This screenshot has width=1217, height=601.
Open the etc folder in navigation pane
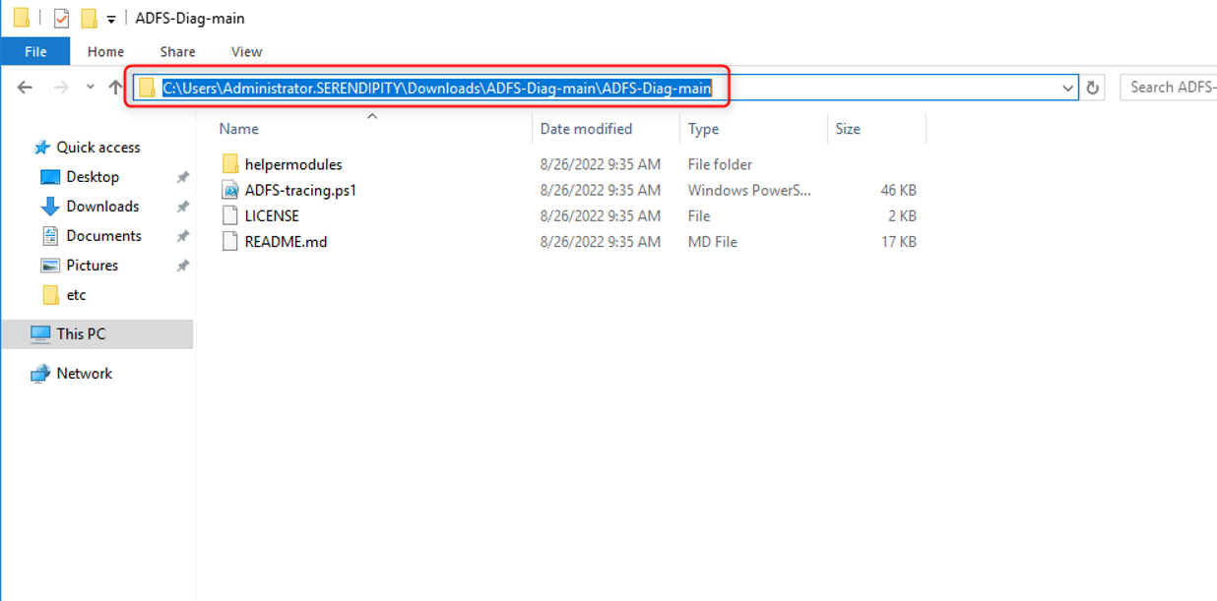[76, 294]
